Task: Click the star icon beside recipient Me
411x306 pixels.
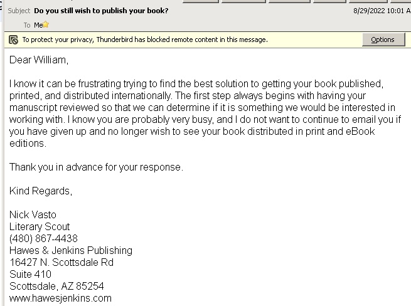Action: click(46, 24)
